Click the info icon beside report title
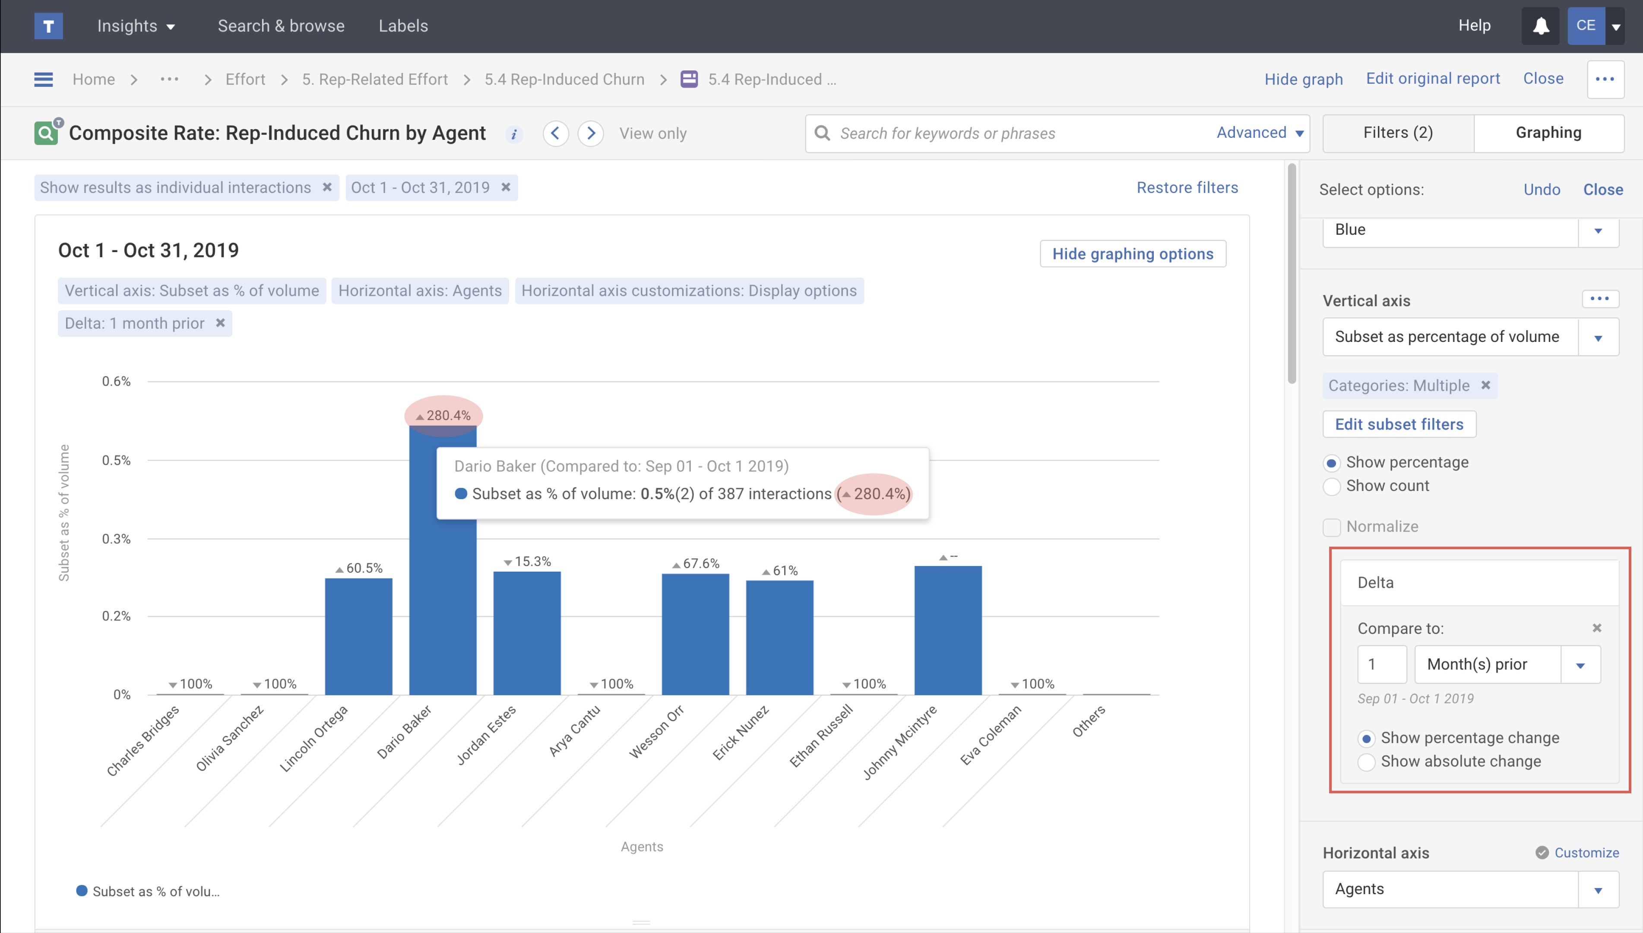Viewport: 1643px width, 933px height. pyautogui.click(x=513, y=134)
